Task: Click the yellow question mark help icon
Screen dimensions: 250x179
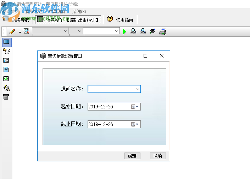Action: (110, 19)
